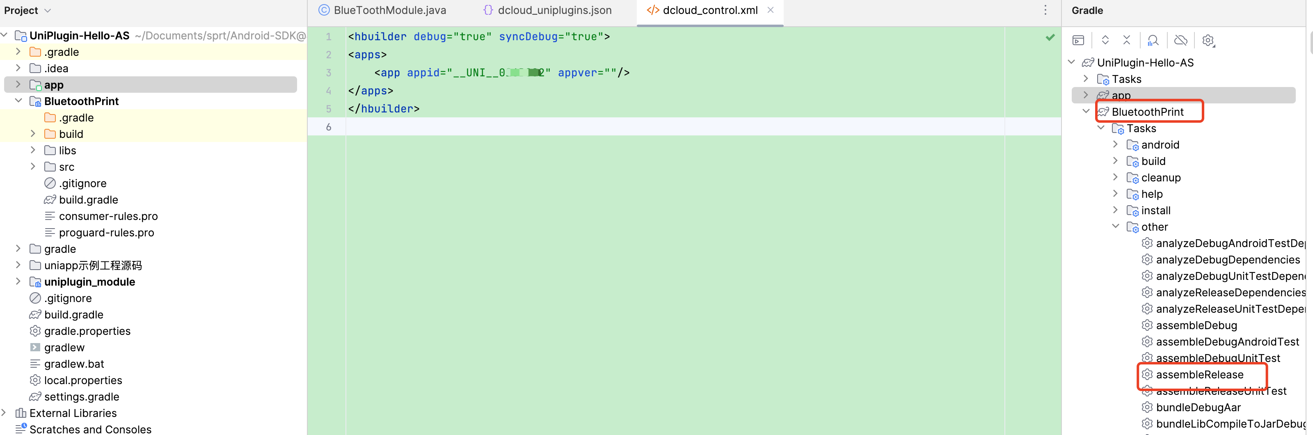Collapse the BluetoothPrint folder in Project tree
The width and height of the screenshot is (1313, 435).
18,101
